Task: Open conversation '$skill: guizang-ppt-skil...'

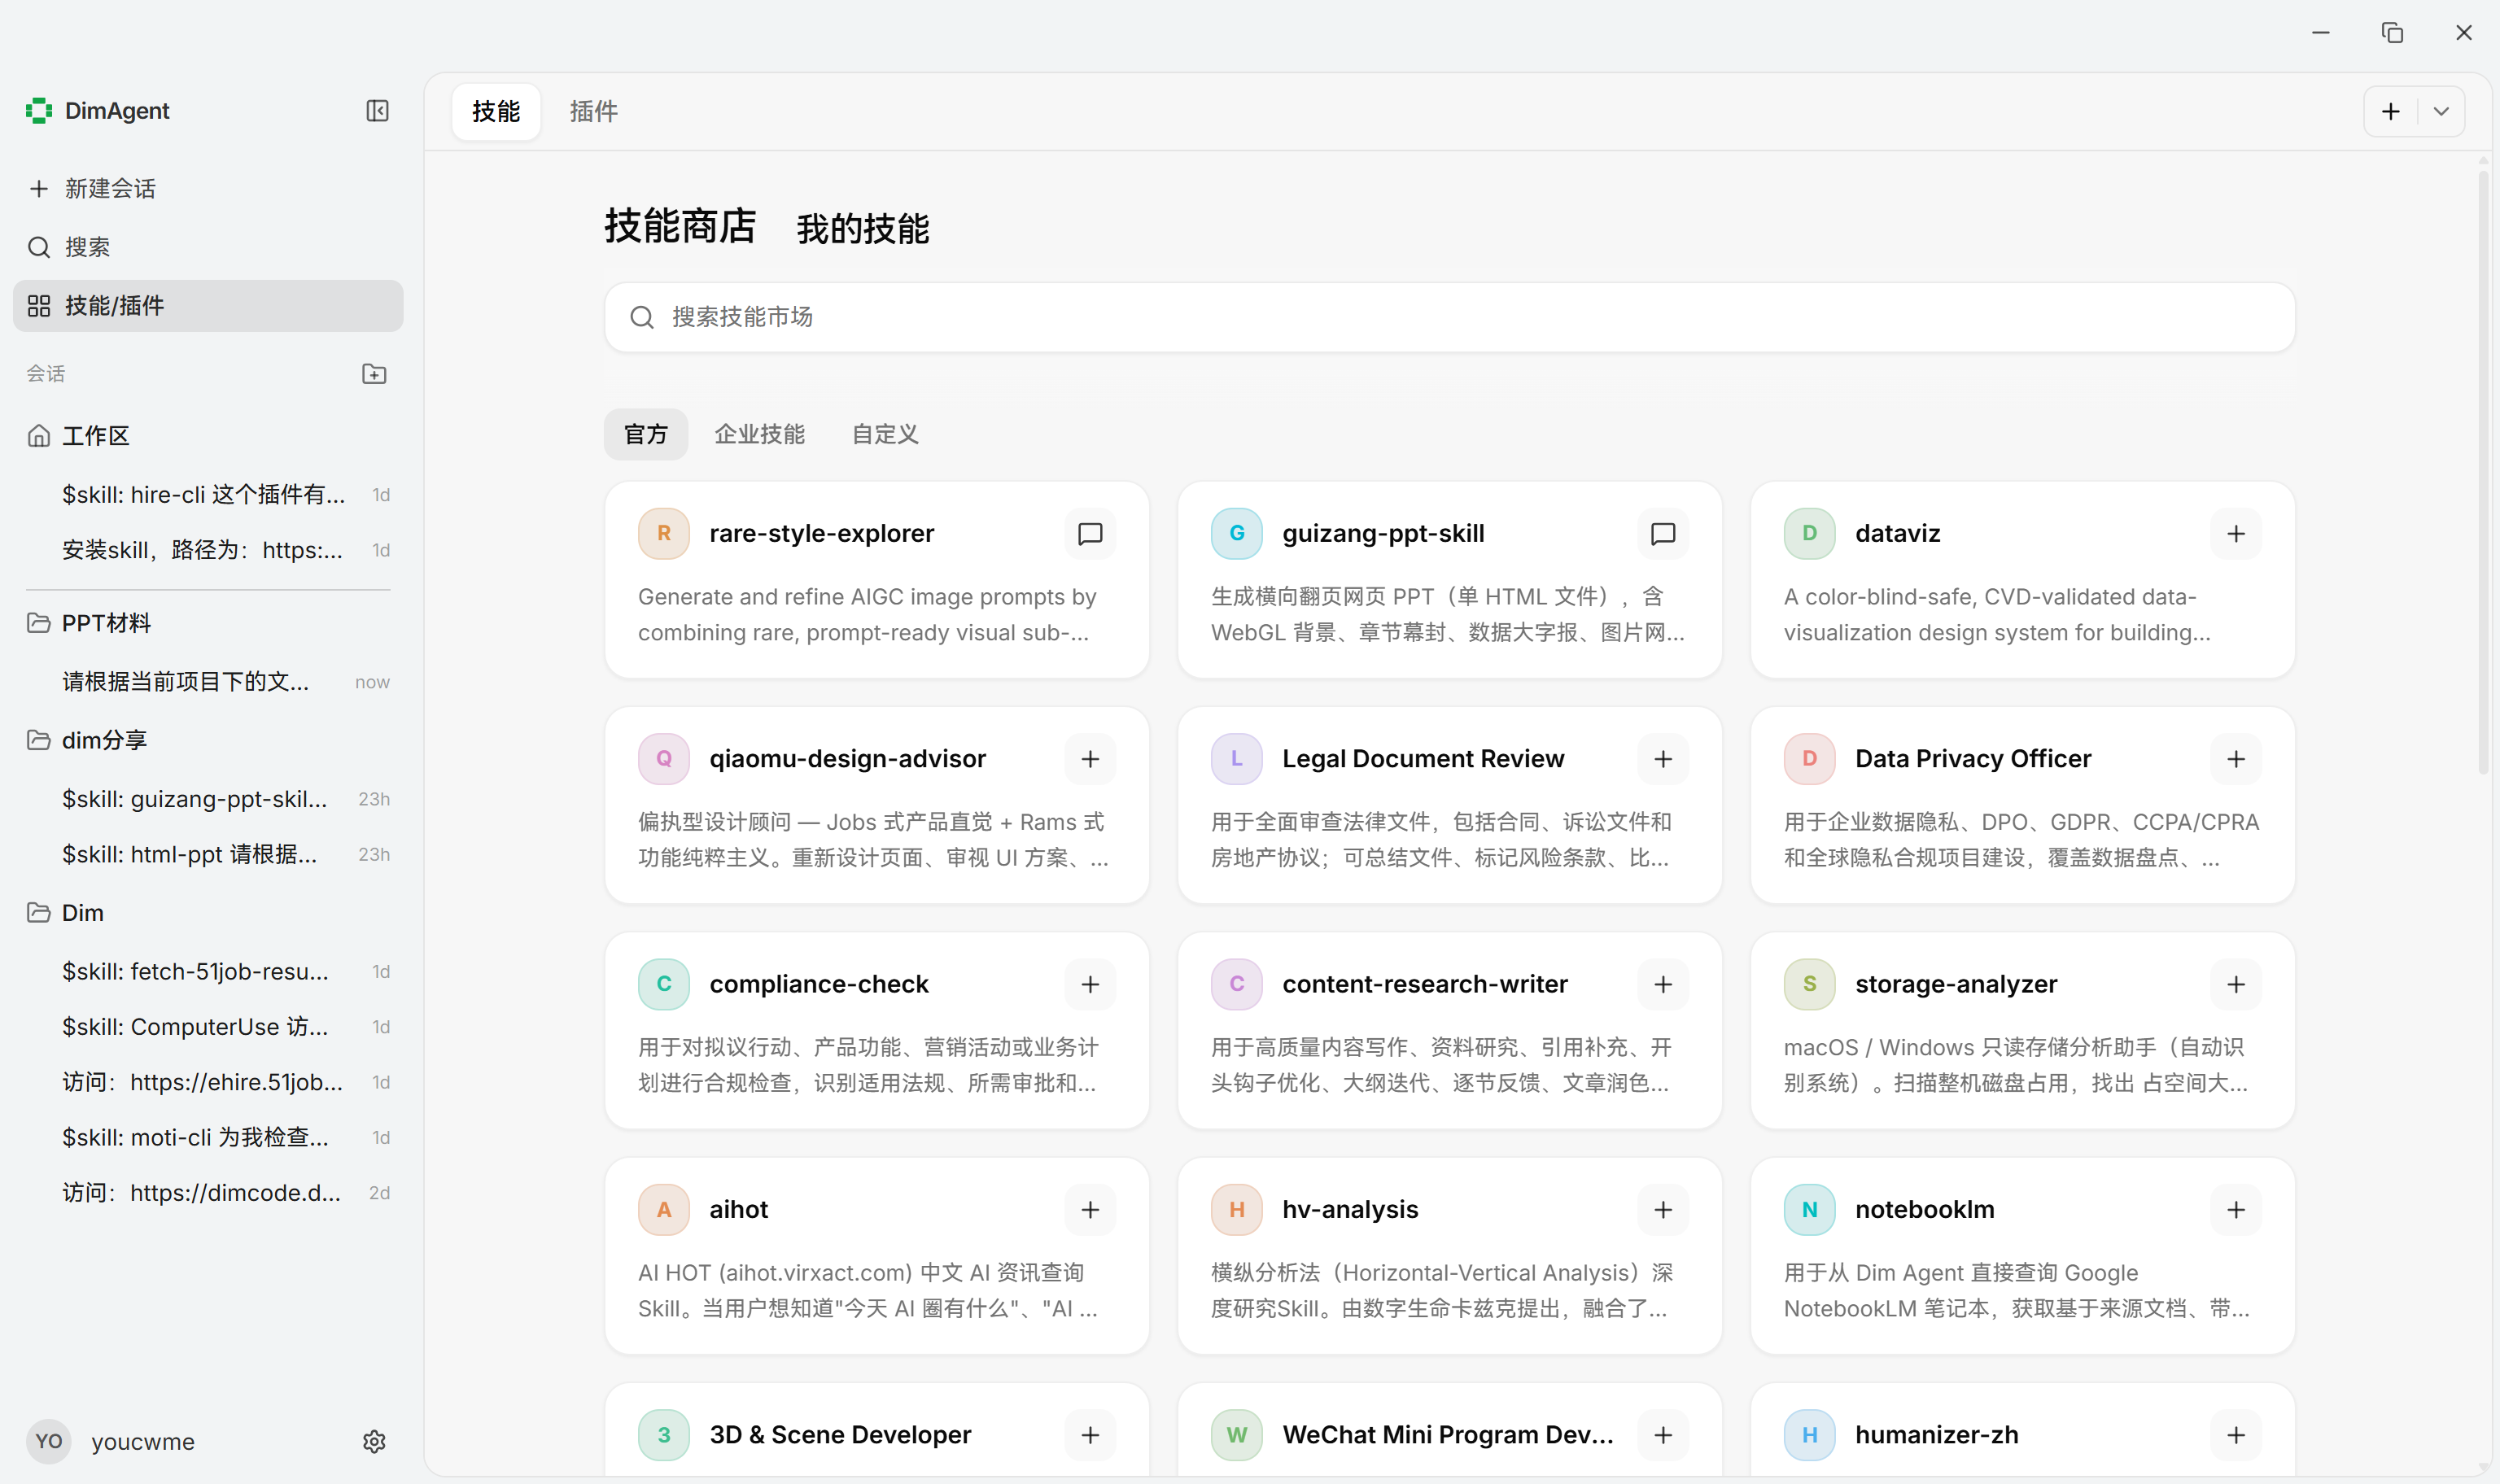Action: 208,799
